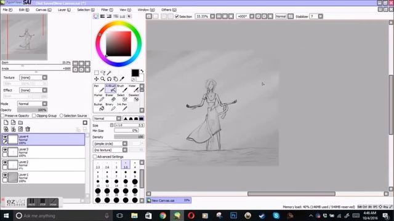Open the canvas zoom percentage dropdown

pos(212,17)
